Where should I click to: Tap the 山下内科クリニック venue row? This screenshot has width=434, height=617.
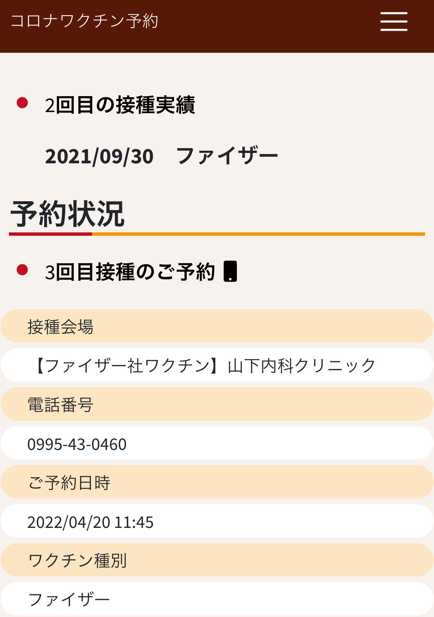pos(217,365)
